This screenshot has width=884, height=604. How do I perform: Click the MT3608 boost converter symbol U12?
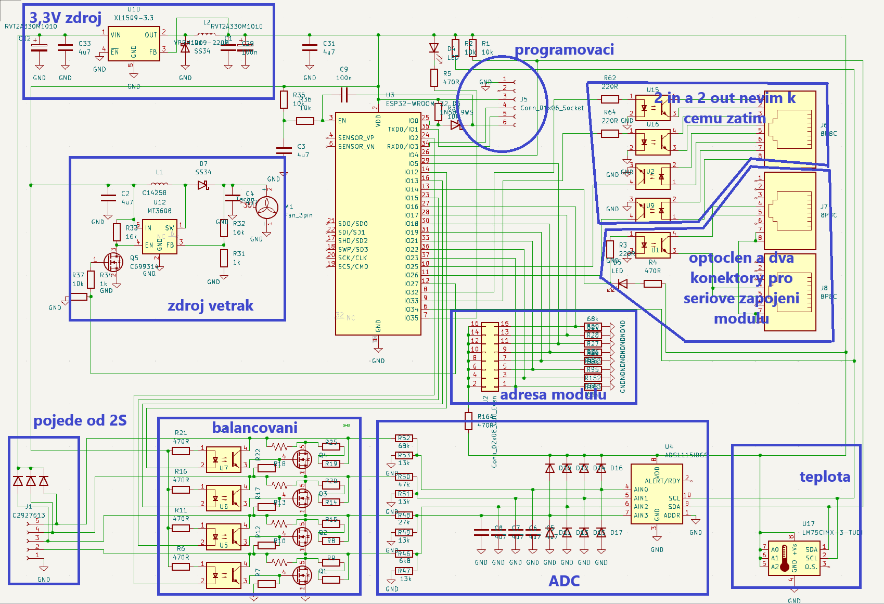(159, 236)
